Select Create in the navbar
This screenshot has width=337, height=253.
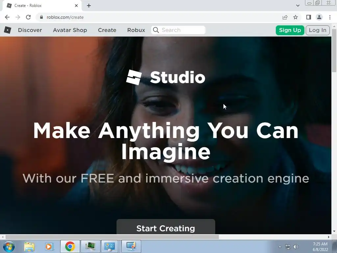click(x=107, y=30)
